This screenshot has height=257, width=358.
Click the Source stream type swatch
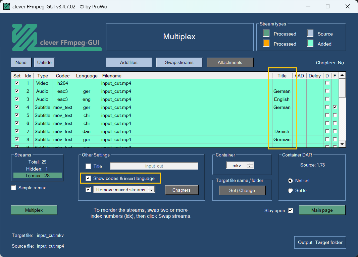pos(310,34)
